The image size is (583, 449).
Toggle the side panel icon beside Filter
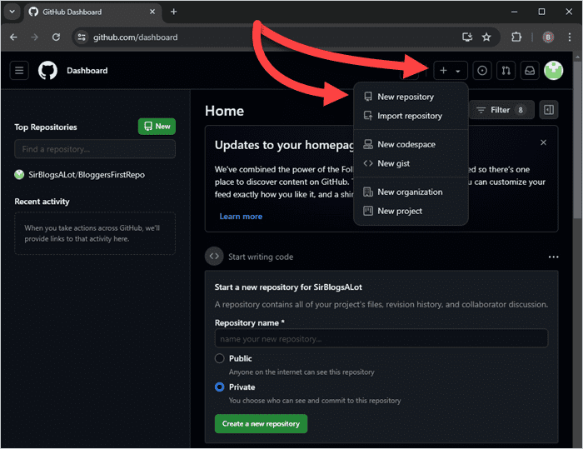(548, 110)
